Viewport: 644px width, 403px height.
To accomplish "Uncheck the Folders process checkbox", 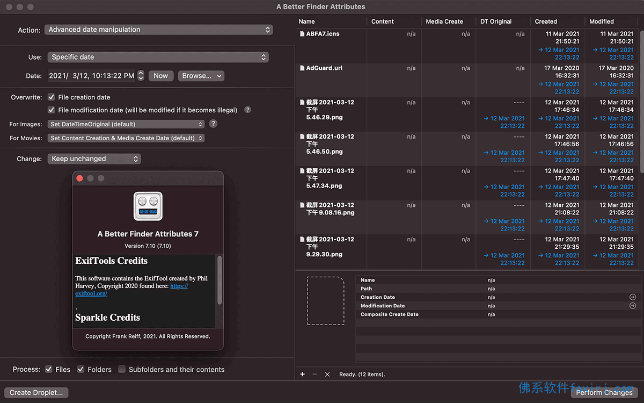I will pos(81,369).
